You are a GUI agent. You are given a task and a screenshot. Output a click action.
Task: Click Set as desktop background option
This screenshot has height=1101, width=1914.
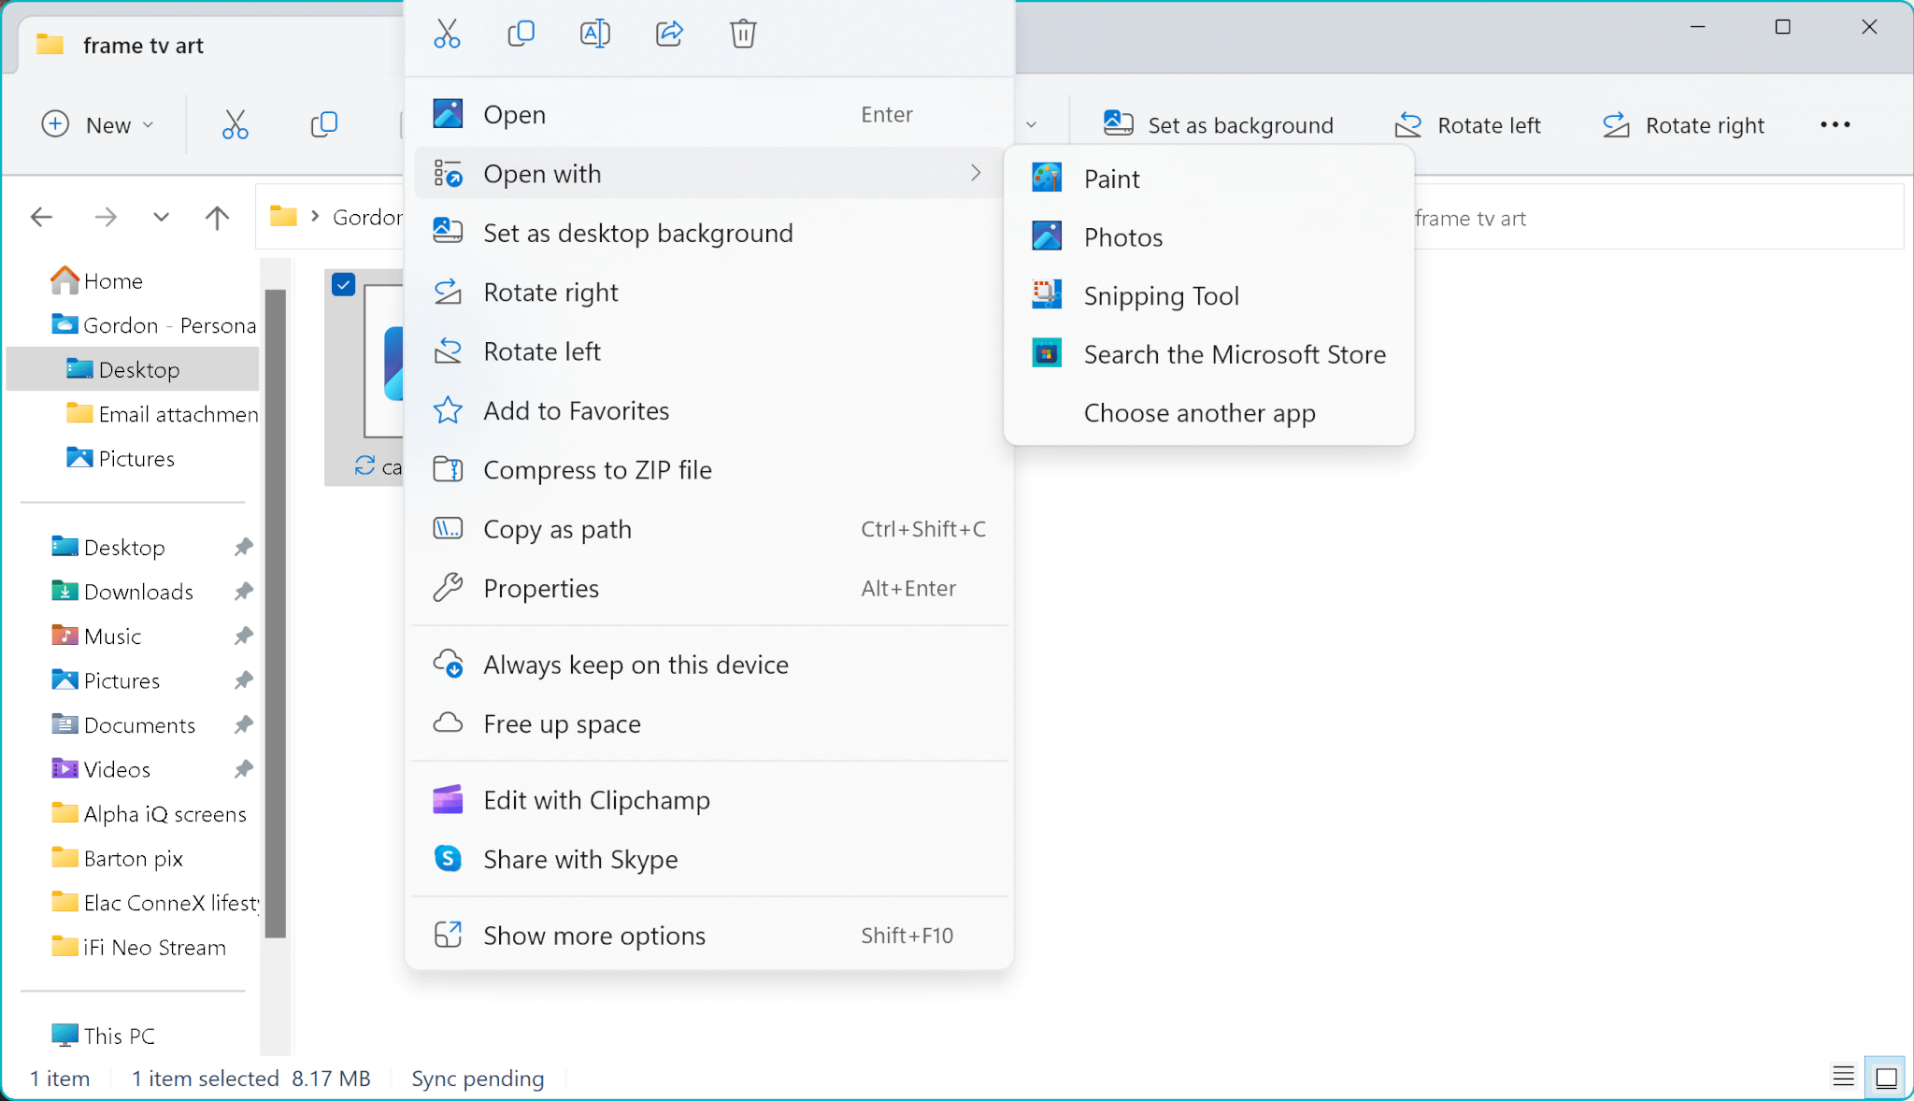[639, 232]
